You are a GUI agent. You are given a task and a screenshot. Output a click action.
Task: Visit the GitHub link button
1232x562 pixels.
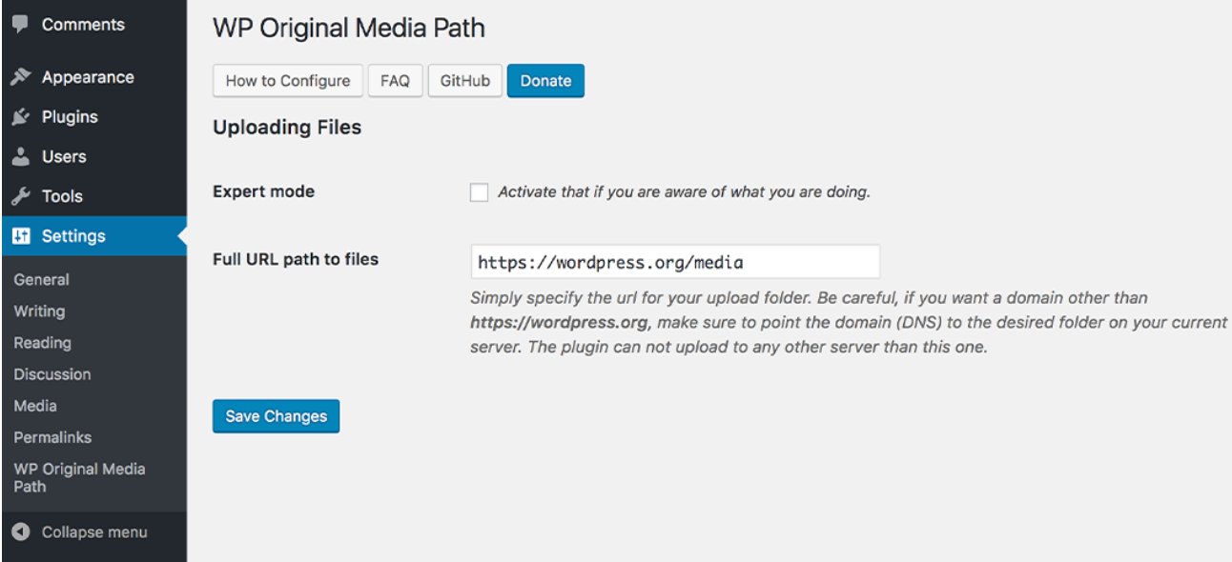coord(464,81)
